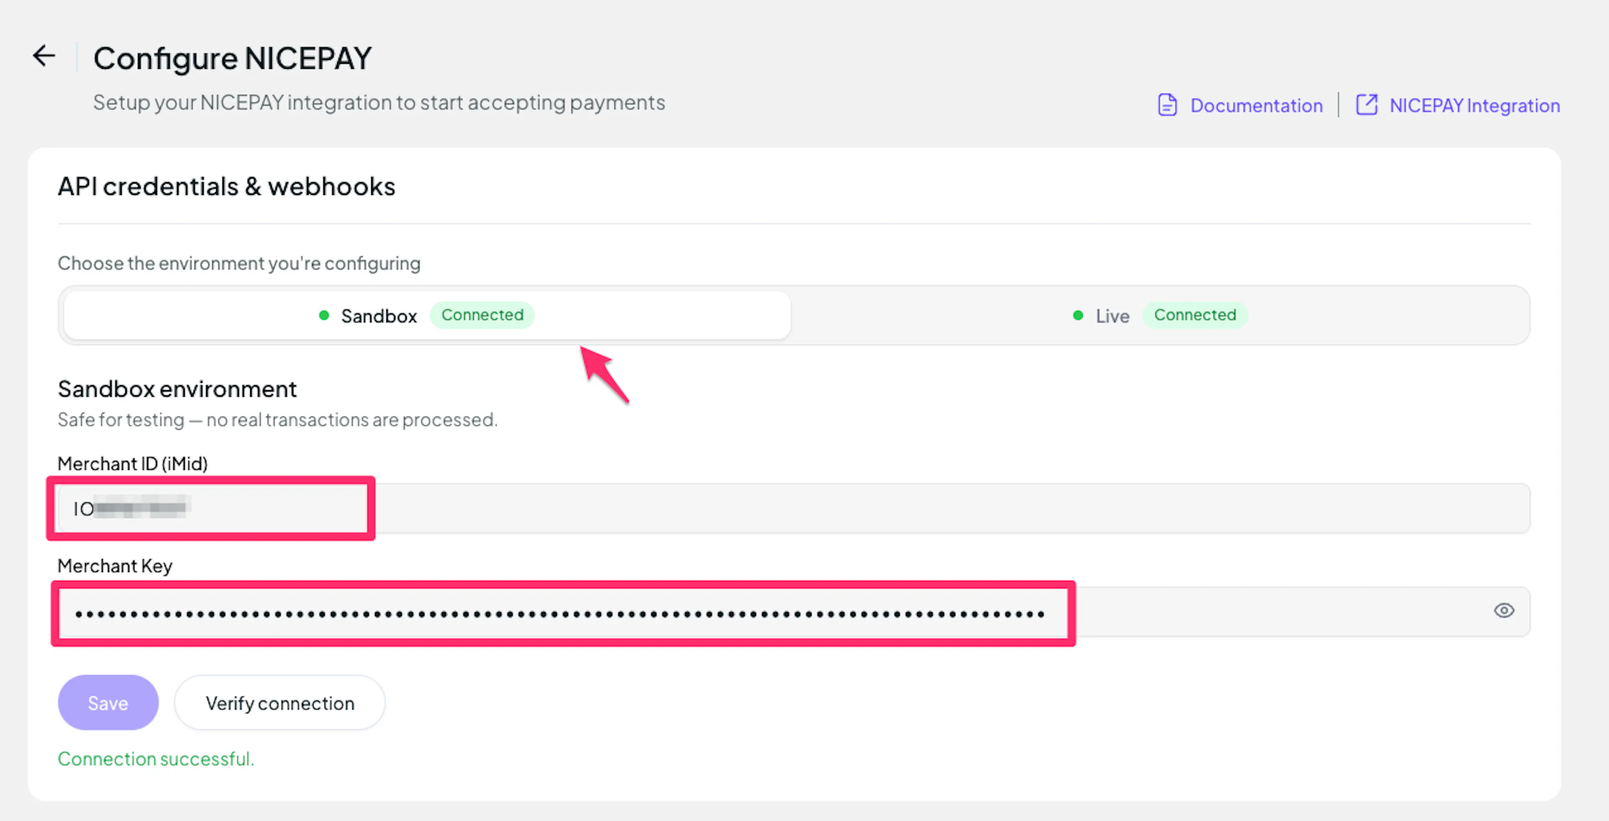Focus the Merchant Key password field
Image resolution: width=1609 pixels, height=821 pixels.
tap(794, 612)
